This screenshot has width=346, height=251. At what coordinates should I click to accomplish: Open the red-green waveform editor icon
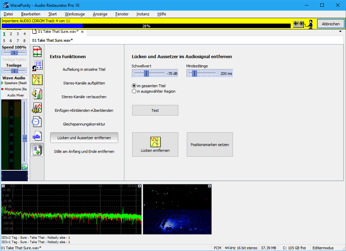coord(37,52)
